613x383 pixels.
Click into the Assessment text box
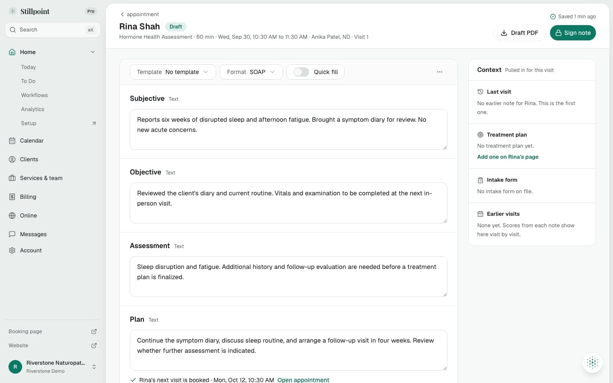289,277
